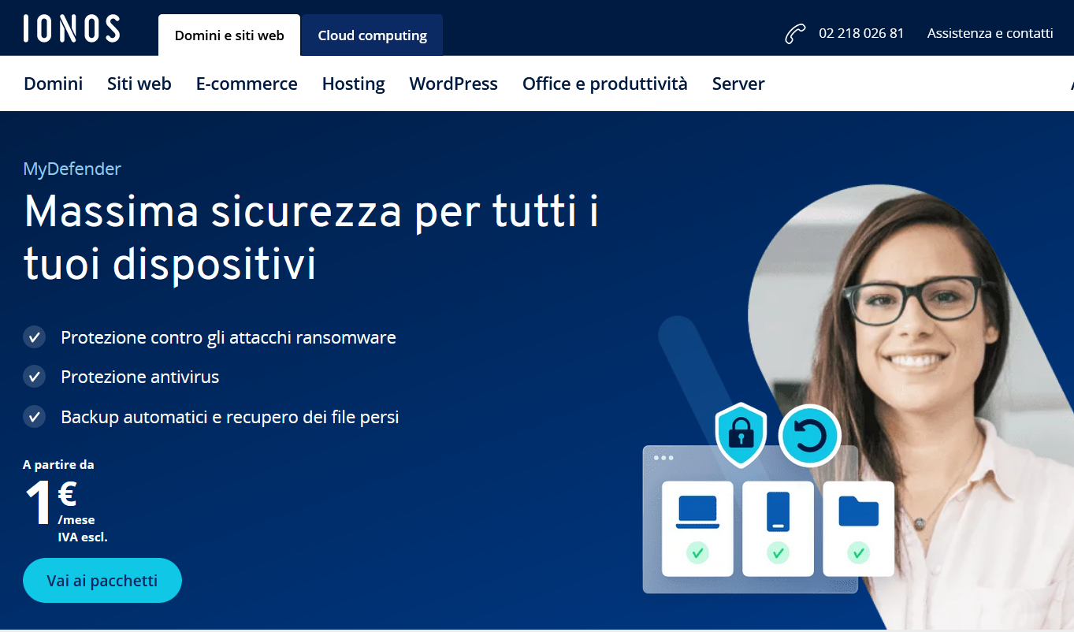Click Backup automatici e recupero text

(230, 416)
